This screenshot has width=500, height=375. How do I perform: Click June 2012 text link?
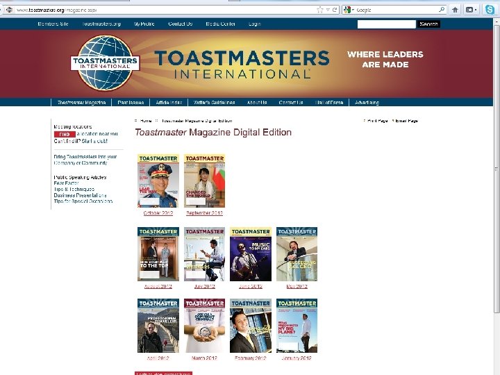251,286
